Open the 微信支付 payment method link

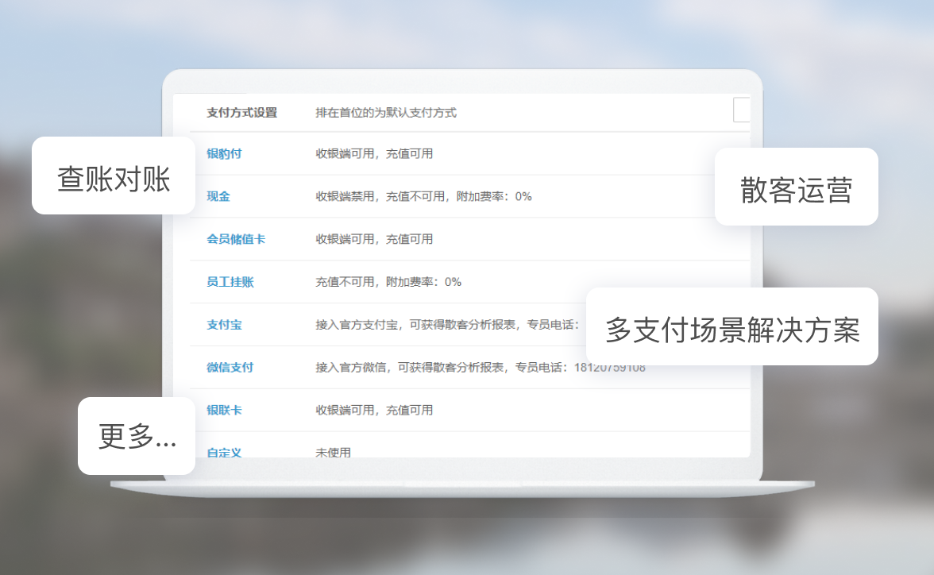(x=230, y=368)
